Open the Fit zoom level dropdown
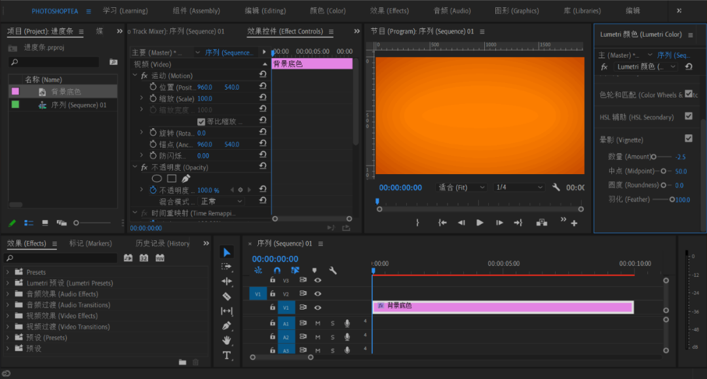707x379 pixels. (461, 187)
